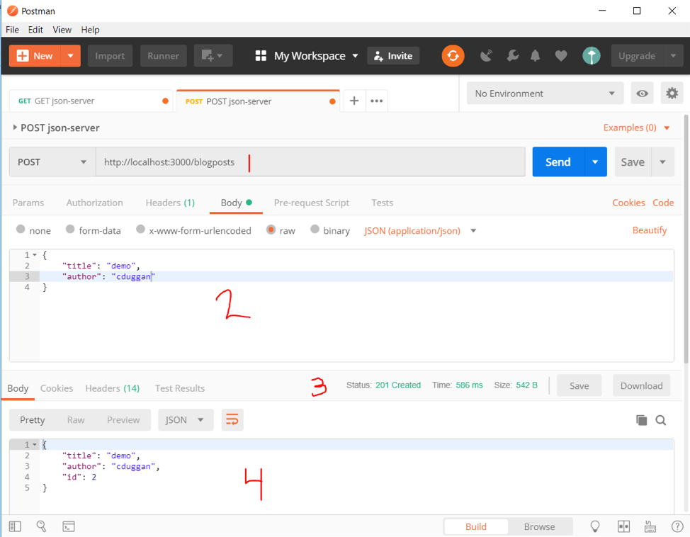Open the No Environment selector
This screenshot has height=537, width=690.
(545, 94)
